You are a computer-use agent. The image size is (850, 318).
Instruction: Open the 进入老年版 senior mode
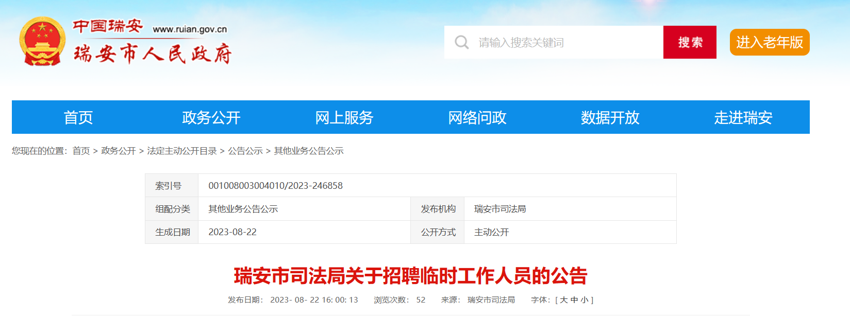pos(770,42)
